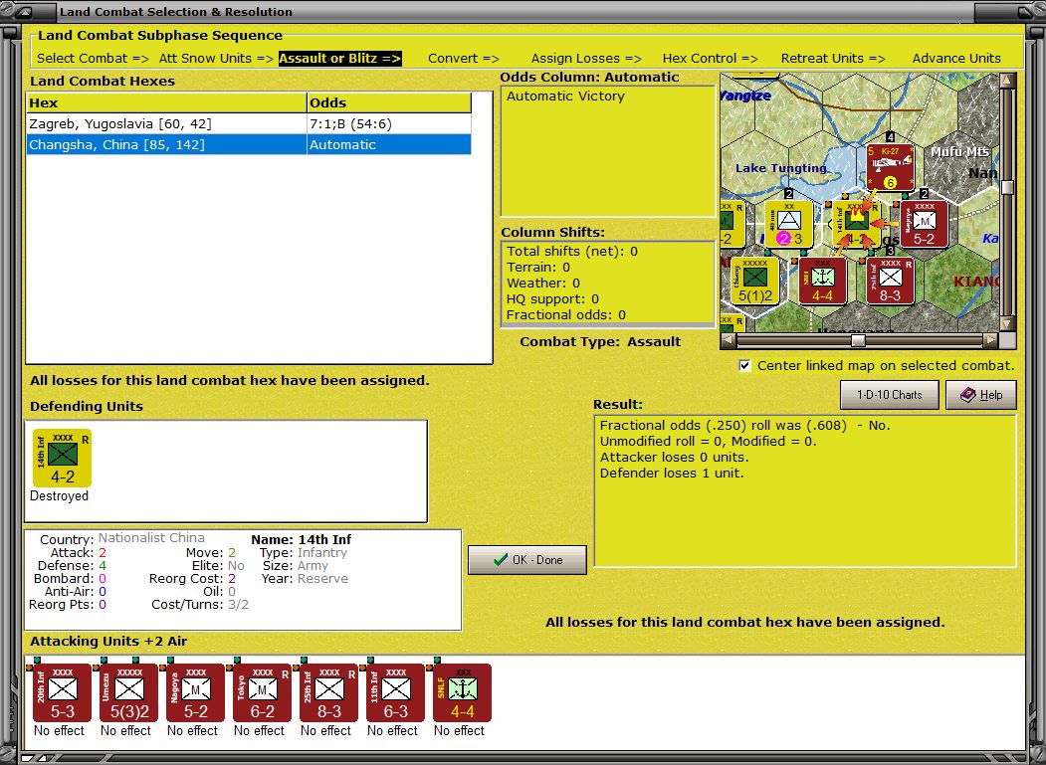Screen dimensions: 1046x765
Task: Click the map vertical scrollbar thumb
Action: click(x=1008, y=187)
